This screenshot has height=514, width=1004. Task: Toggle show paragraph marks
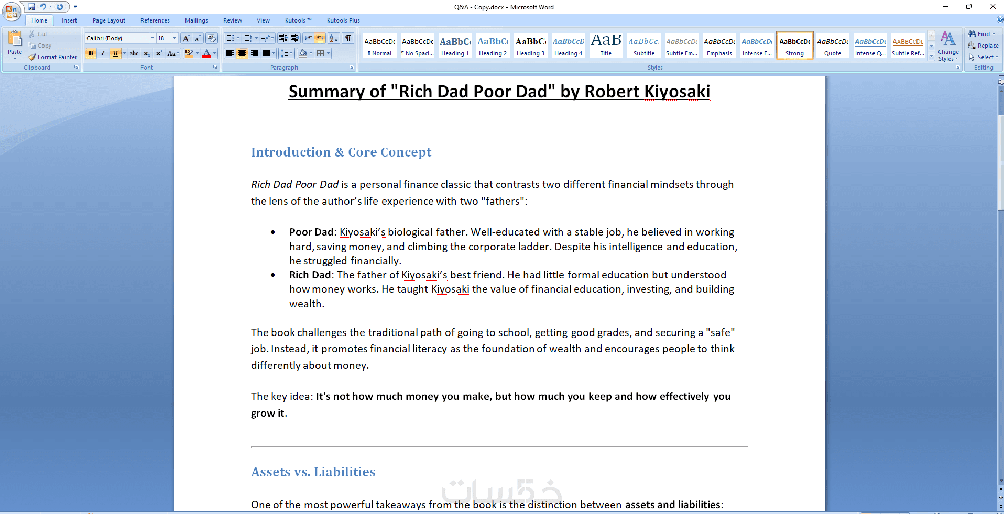pos(348,38)
